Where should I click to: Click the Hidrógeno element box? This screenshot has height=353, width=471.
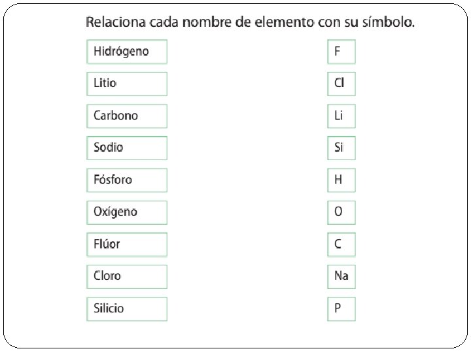[x=127, y=52]
